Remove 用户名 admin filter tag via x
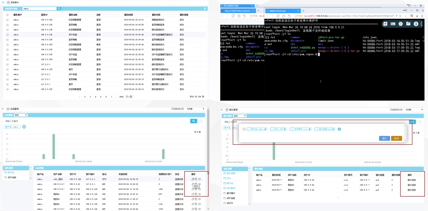Viewport: 428px width, 211px height. pos(265,129)
